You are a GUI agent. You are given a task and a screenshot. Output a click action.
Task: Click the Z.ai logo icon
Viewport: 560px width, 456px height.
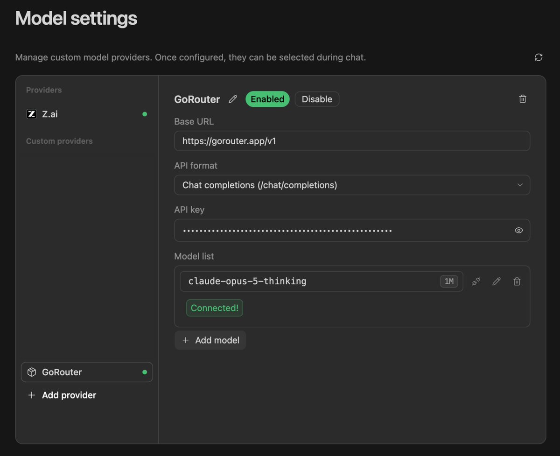pos(31,114)
